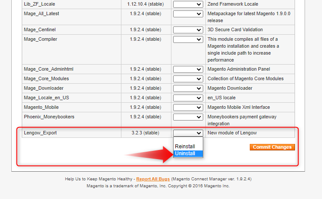Viewport: 322px width, 199px height.
Task: Open the action dropdown for Magento_Mobile
Action: (188, 108)
